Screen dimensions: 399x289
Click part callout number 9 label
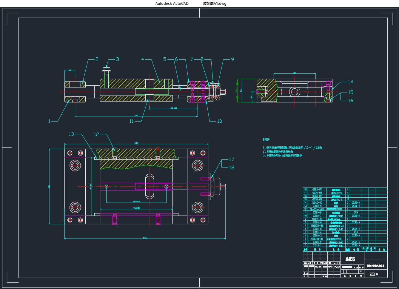(232, 60)
